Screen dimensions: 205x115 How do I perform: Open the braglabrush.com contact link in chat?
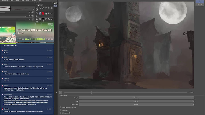[15, 104]
